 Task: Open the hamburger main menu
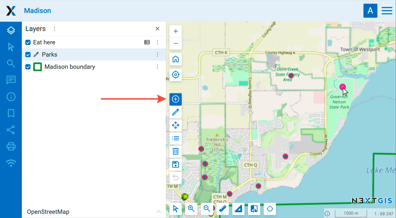click(x=387, y=11)
